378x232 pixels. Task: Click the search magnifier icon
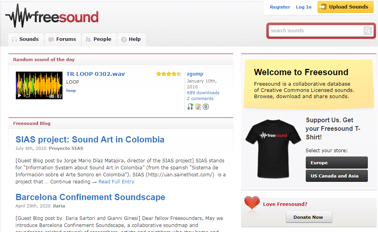coord(367,30)
